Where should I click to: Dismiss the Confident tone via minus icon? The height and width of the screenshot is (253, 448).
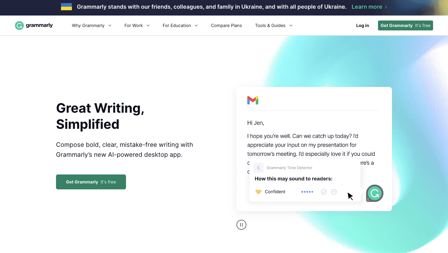coord(334,192)
